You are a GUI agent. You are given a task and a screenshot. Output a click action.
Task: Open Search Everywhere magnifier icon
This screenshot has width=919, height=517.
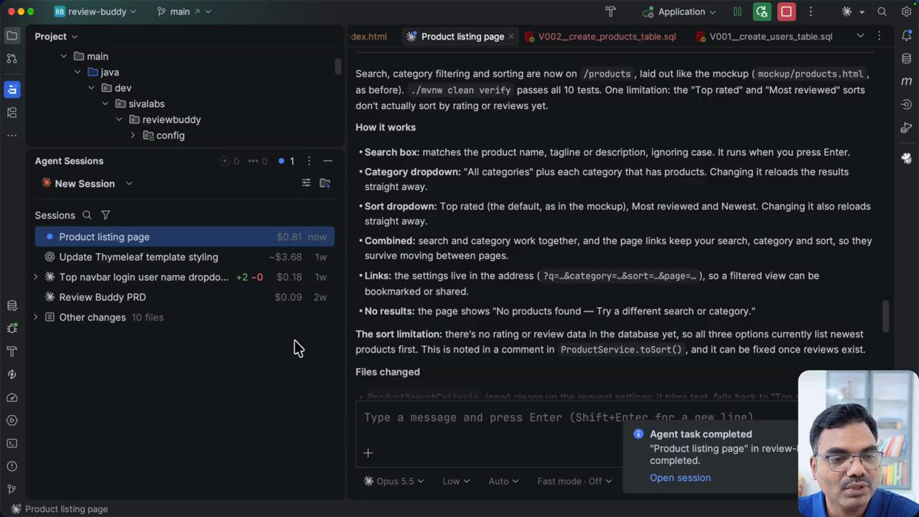882,11
